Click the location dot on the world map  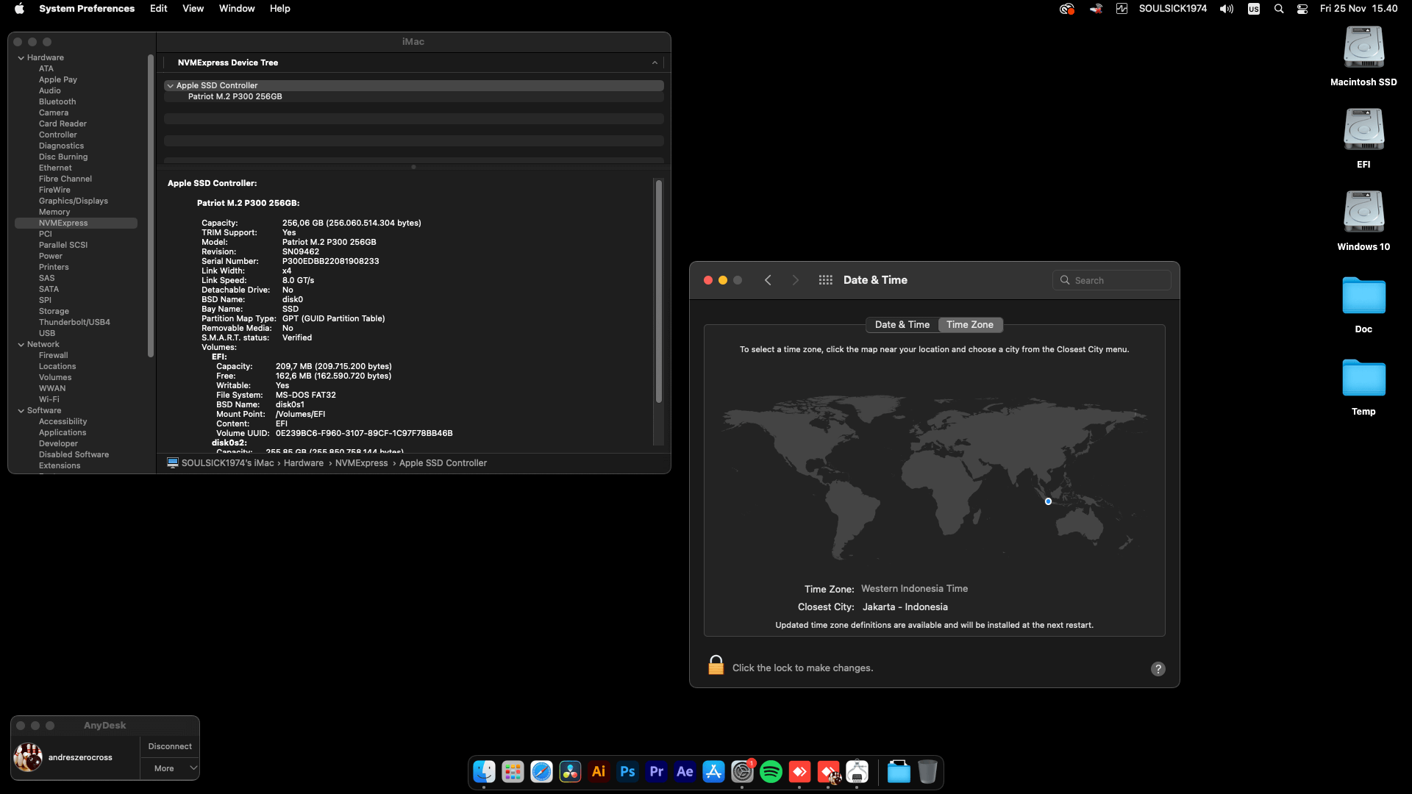tap(1048, 501)
